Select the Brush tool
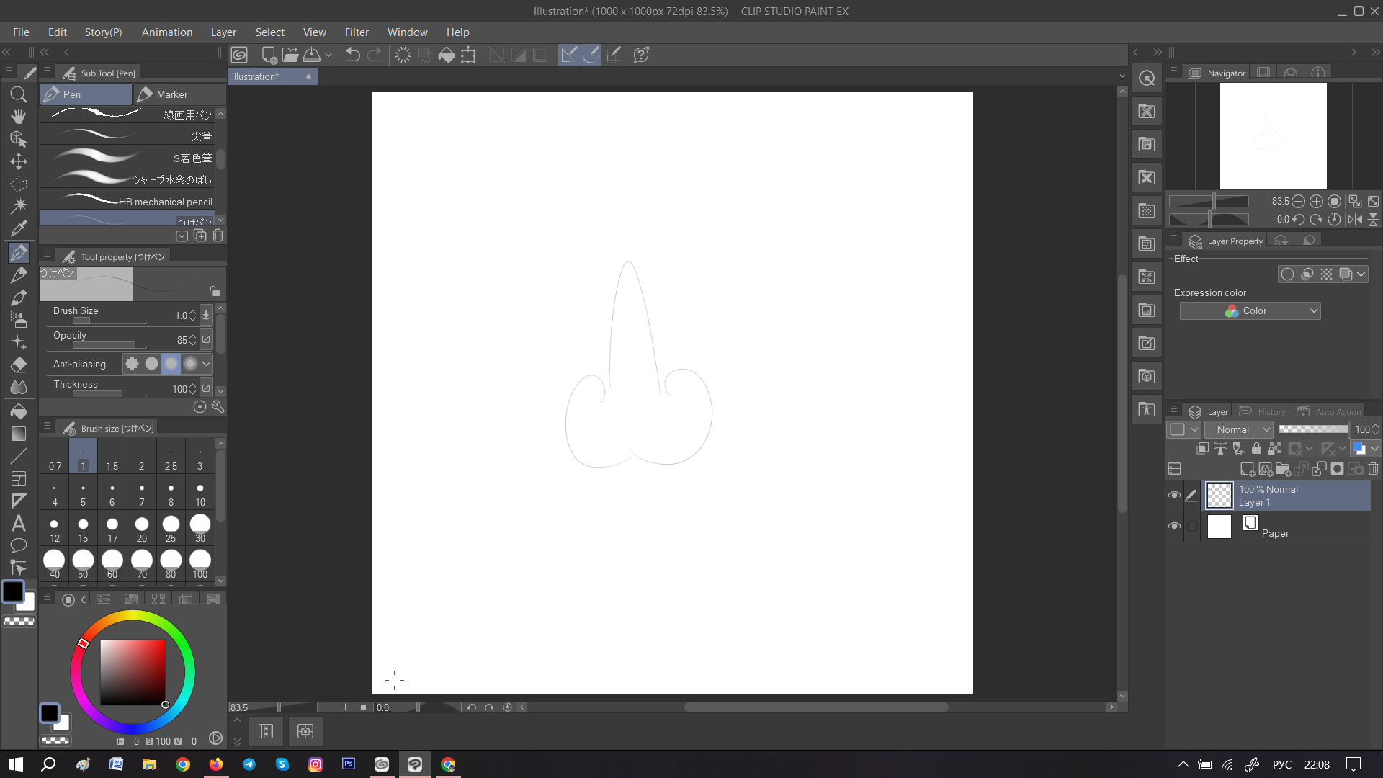Image resolution: width=1383 pixels, height=778 pixels. (19, 297)
